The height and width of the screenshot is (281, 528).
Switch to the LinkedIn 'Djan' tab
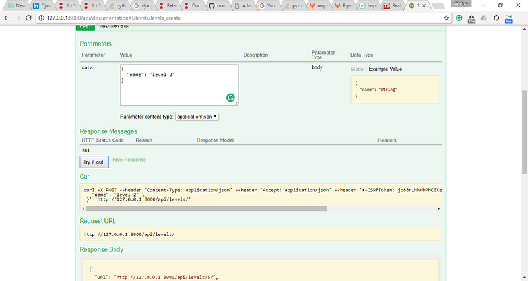pyautogui.click(x=42, y=6)
